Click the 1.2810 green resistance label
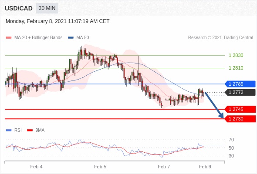Screen dimensions: 257x174 pos(236,68)
